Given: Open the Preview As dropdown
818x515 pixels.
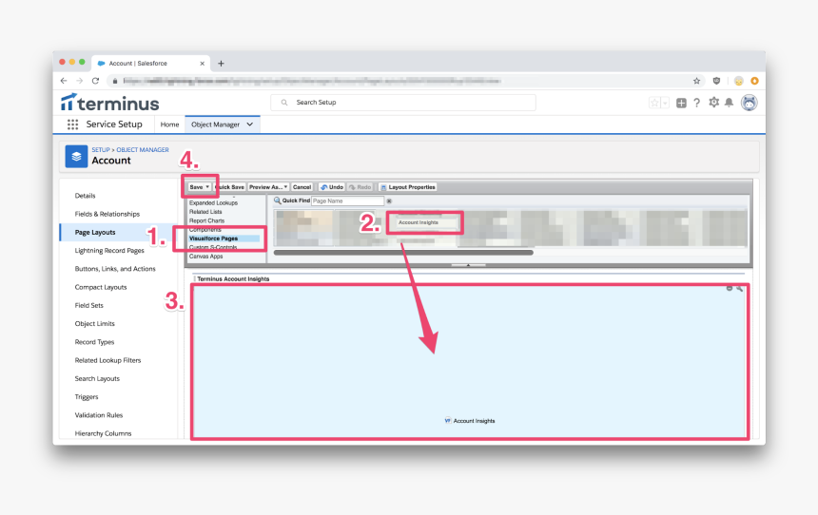Looking at the screenshot, I should tap(268, 187).
